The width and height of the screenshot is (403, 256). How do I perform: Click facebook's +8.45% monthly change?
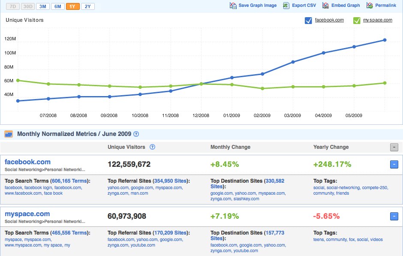225,164
